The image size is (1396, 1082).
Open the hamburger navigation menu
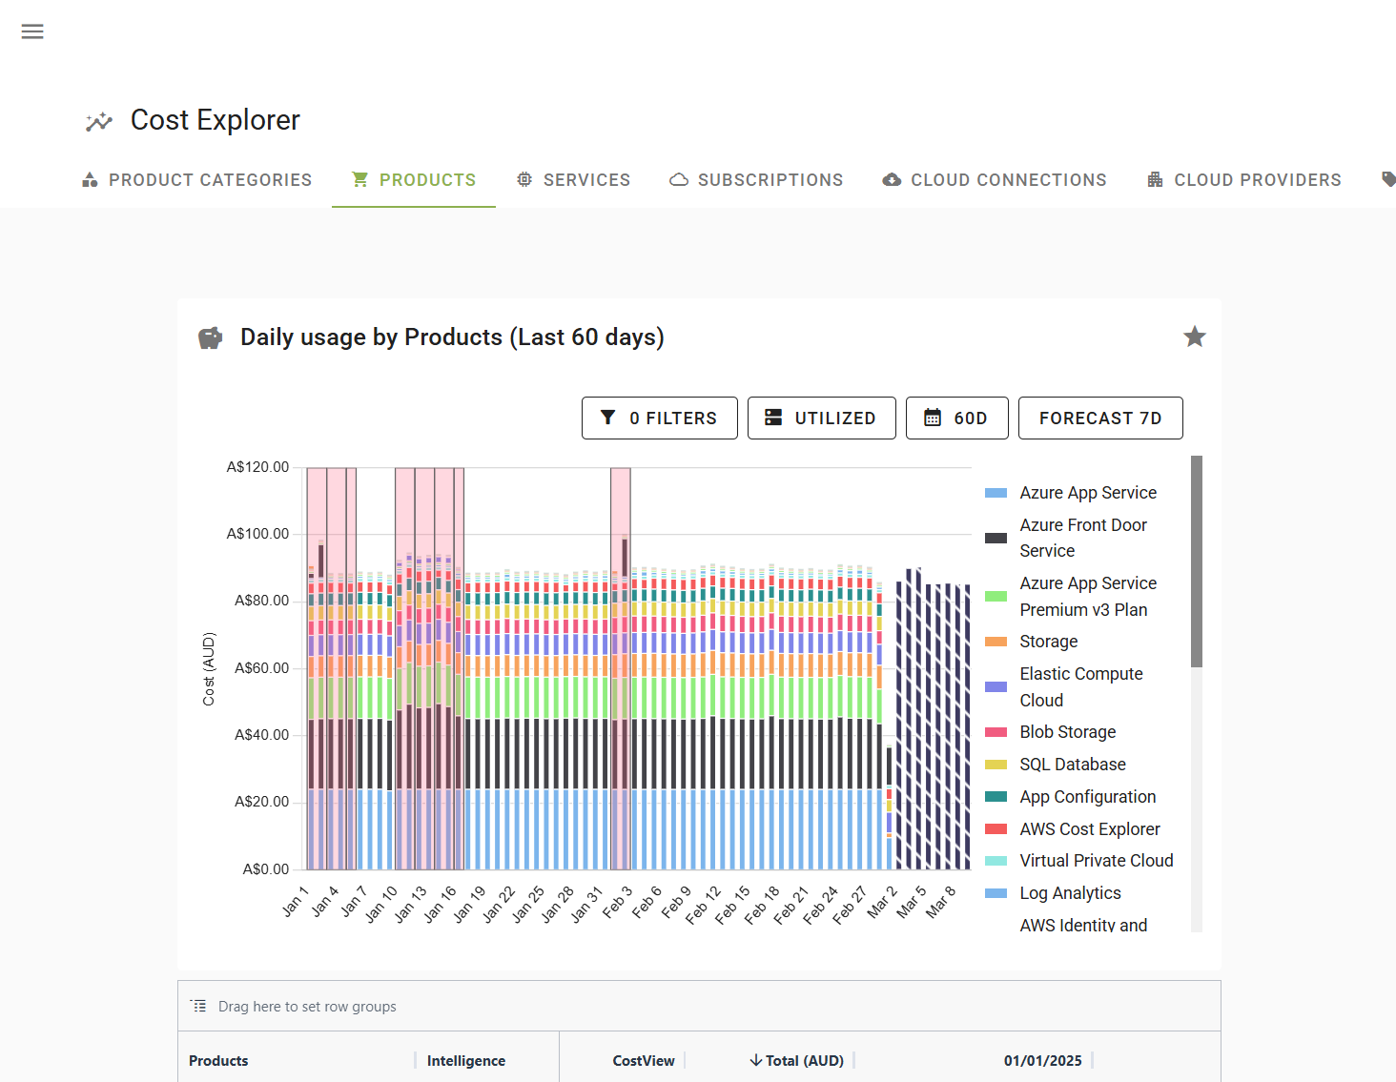[x=32, y=31]
